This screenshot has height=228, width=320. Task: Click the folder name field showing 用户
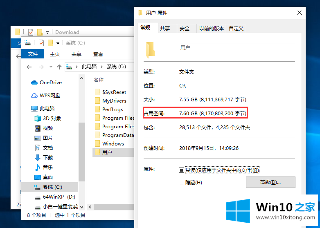(x=237, y=49)
